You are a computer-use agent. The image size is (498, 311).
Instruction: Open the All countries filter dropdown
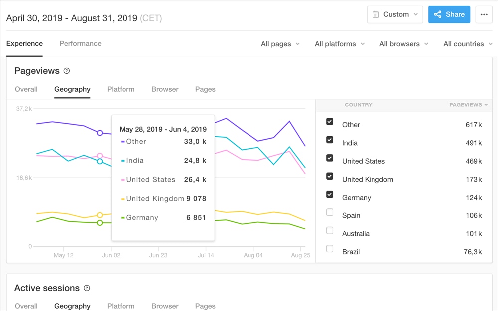coord(467,44)
